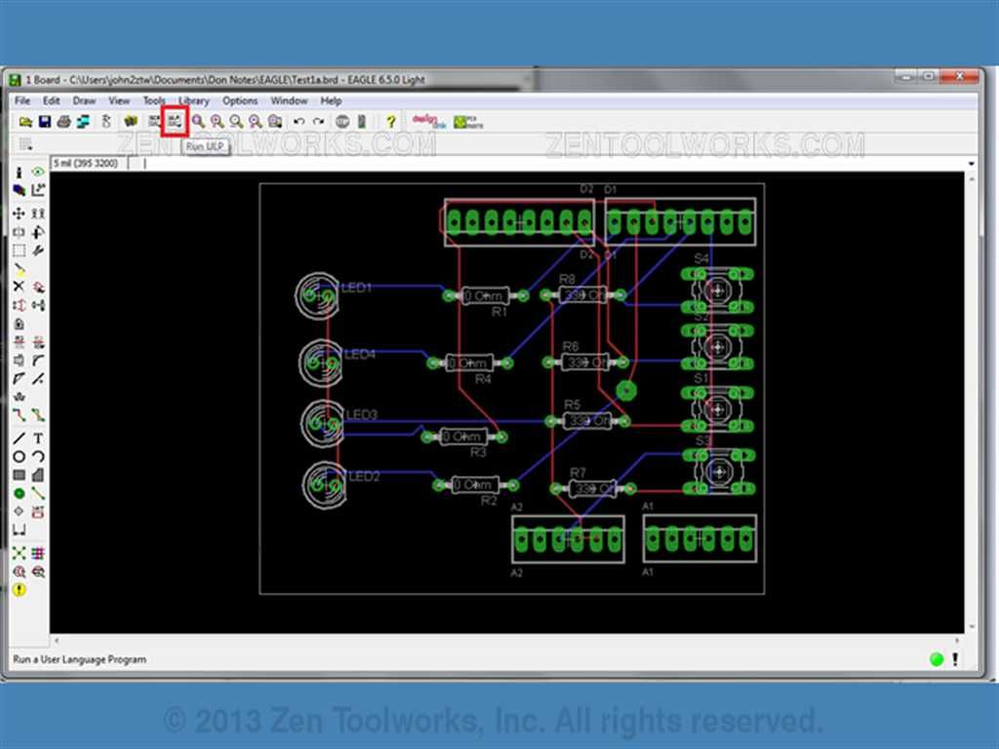The image size is (999, 749).
Task: Click the Redo arrow icon
Action: click(x=318, y=122)
